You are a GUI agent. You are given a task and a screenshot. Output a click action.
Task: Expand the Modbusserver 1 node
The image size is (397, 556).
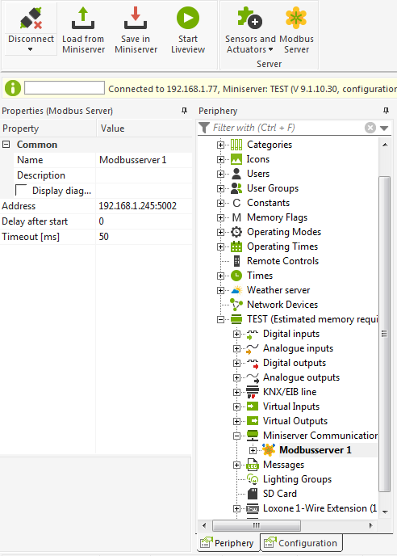tap(253, 450)
